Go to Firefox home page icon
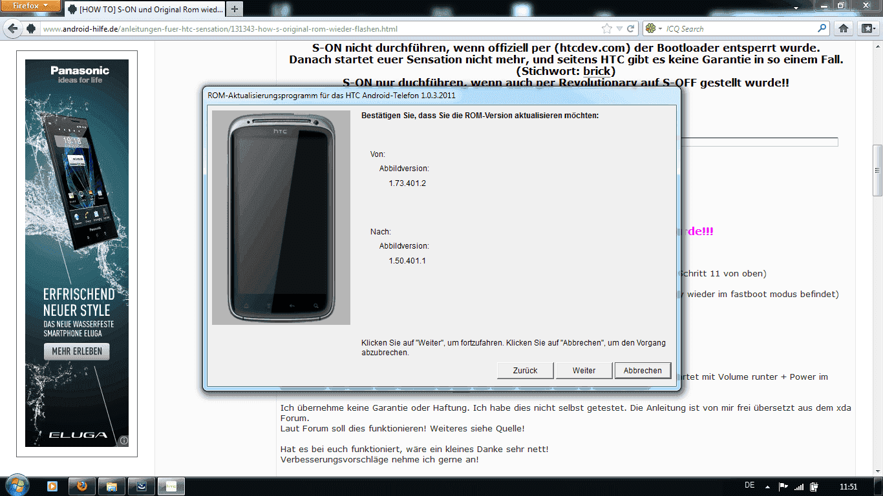883x496 pixels. click(x=844, y=28)
